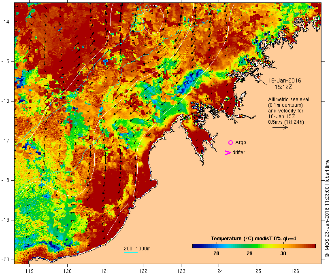Click the 'drifter' legend label
Screen dimensions: 332x275
click(x=238, y=152)
